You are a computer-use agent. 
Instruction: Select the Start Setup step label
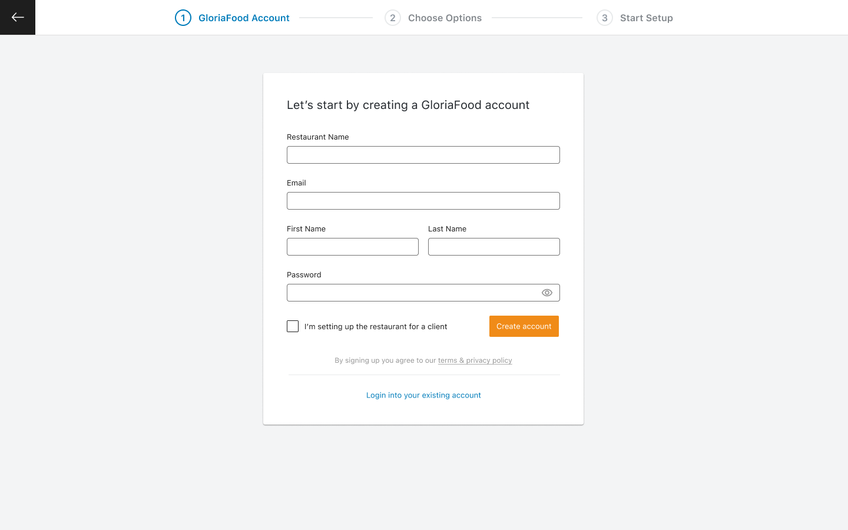pos(646,18)
